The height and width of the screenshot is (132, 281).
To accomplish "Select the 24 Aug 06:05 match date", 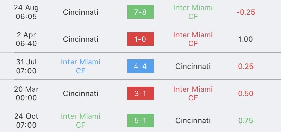I will pos(26,12).
